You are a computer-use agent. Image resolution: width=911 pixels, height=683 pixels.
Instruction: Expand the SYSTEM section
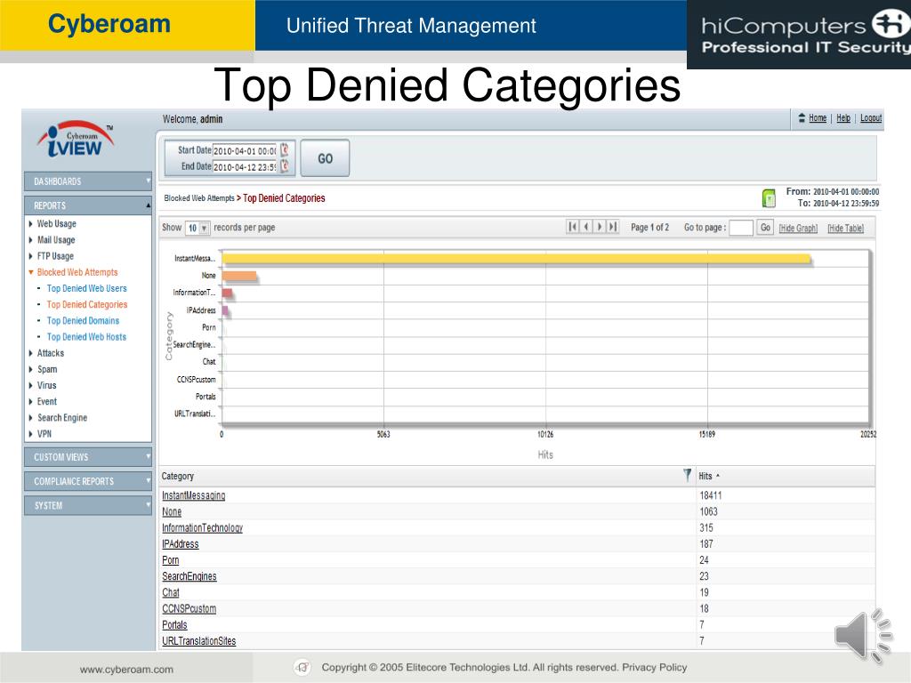tap(88, 506)
